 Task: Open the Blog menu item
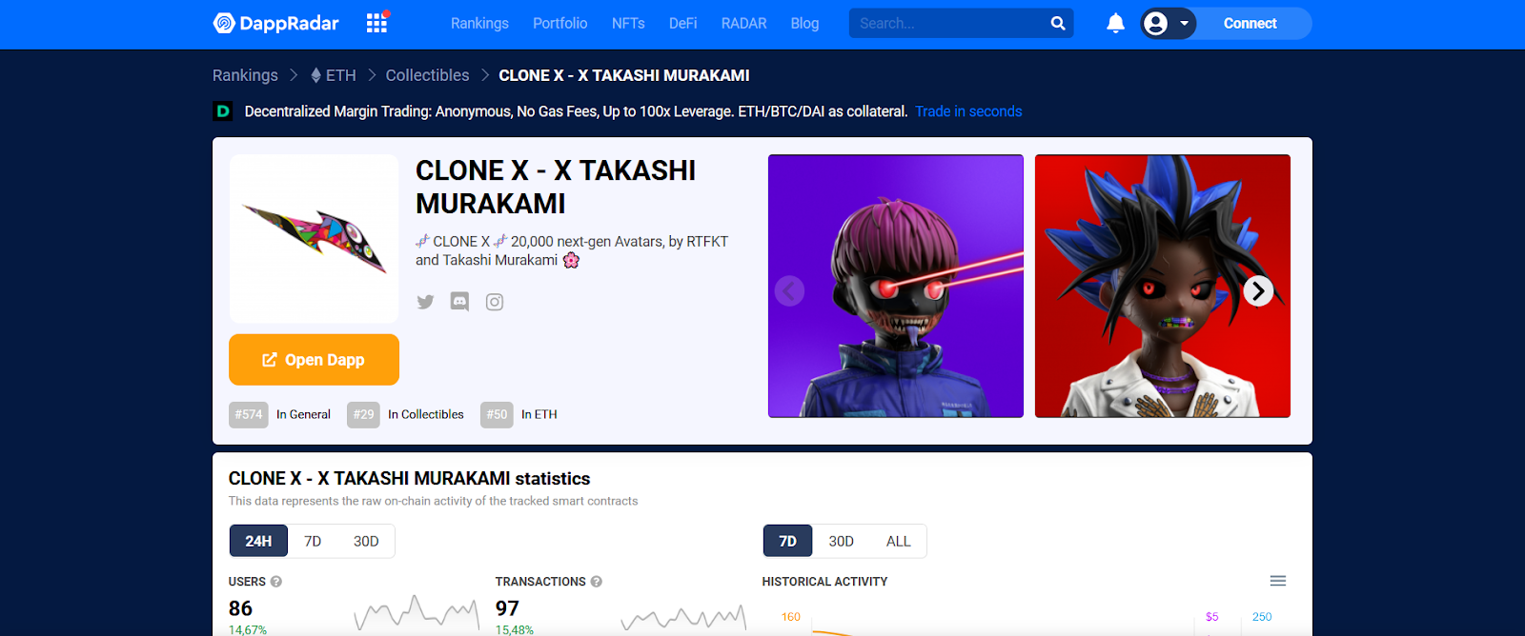point(804,23)
